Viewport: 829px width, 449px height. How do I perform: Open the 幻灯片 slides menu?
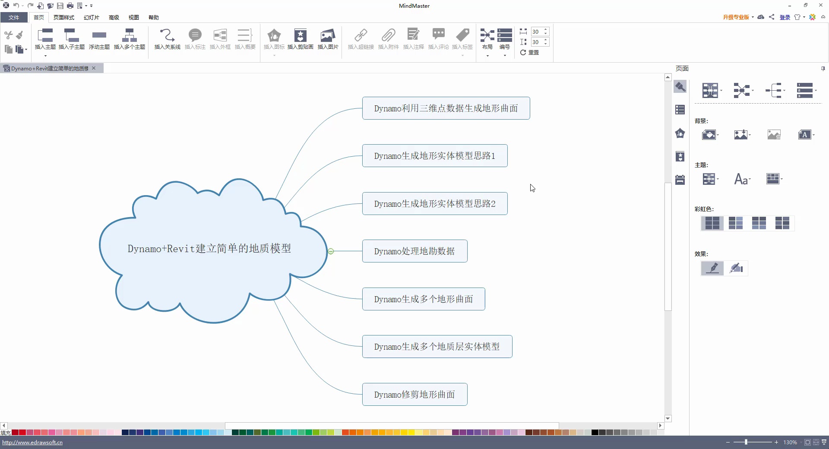pyautogui.click(x=91, y=17)
